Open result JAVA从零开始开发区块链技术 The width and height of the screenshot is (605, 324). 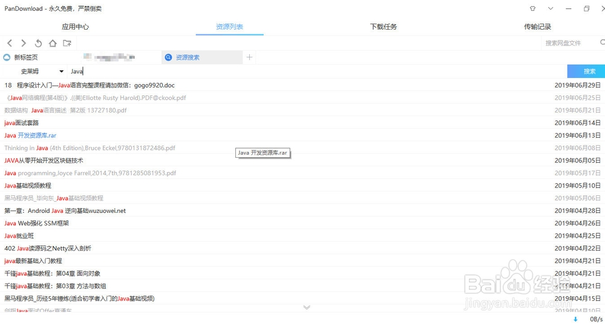(x=302, y=160)
